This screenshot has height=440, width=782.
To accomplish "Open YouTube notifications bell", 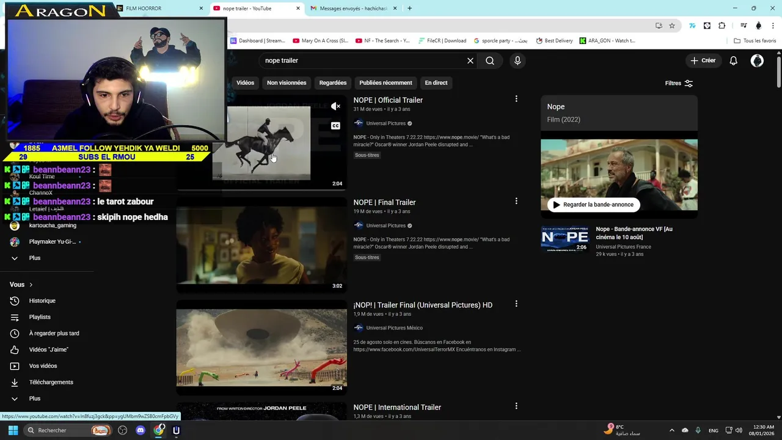I will pyautogui.click(x=733, y=61).
